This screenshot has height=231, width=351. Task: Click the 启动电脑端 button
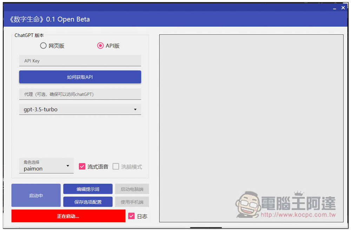click(132, 189)
